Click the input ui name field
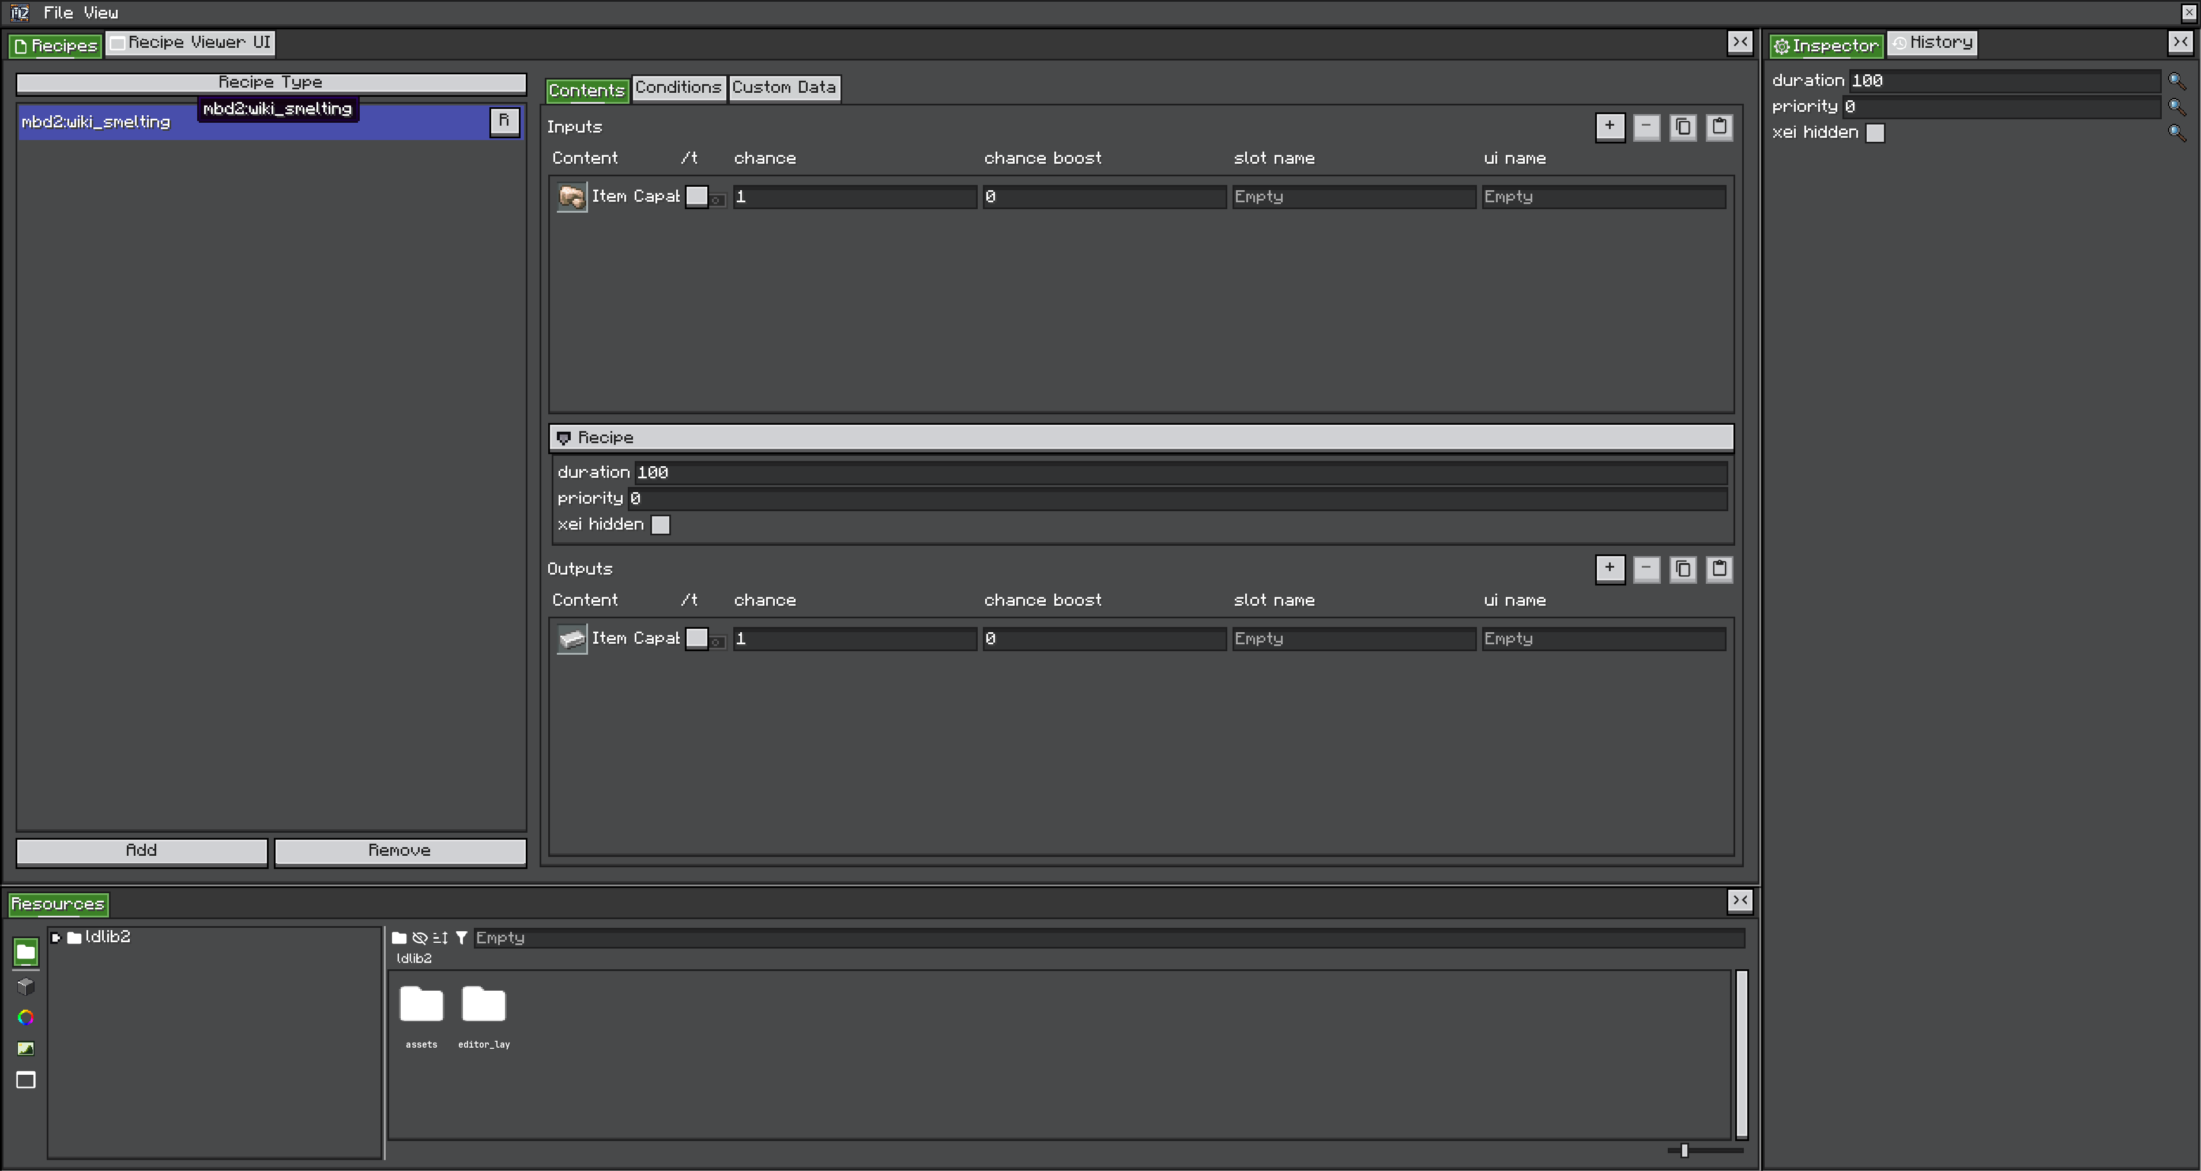 (1604, 197)
